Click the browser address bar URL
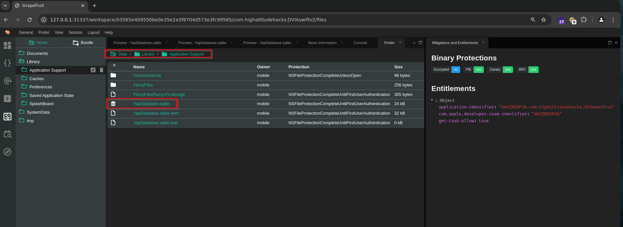Viewport: 623px width, 227px height. pyautogui.click(x=188, y=20)
